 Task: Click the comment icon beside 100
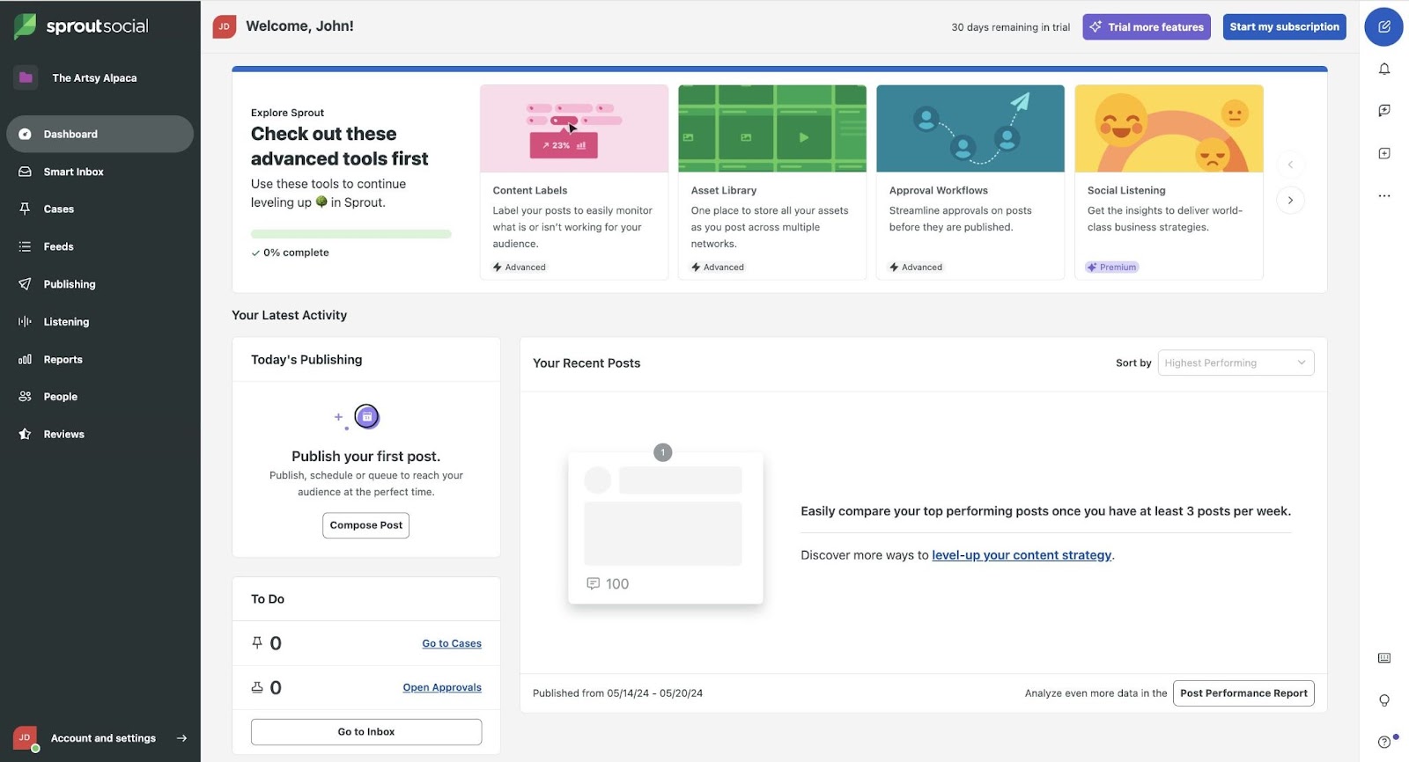tap(593, 583)
